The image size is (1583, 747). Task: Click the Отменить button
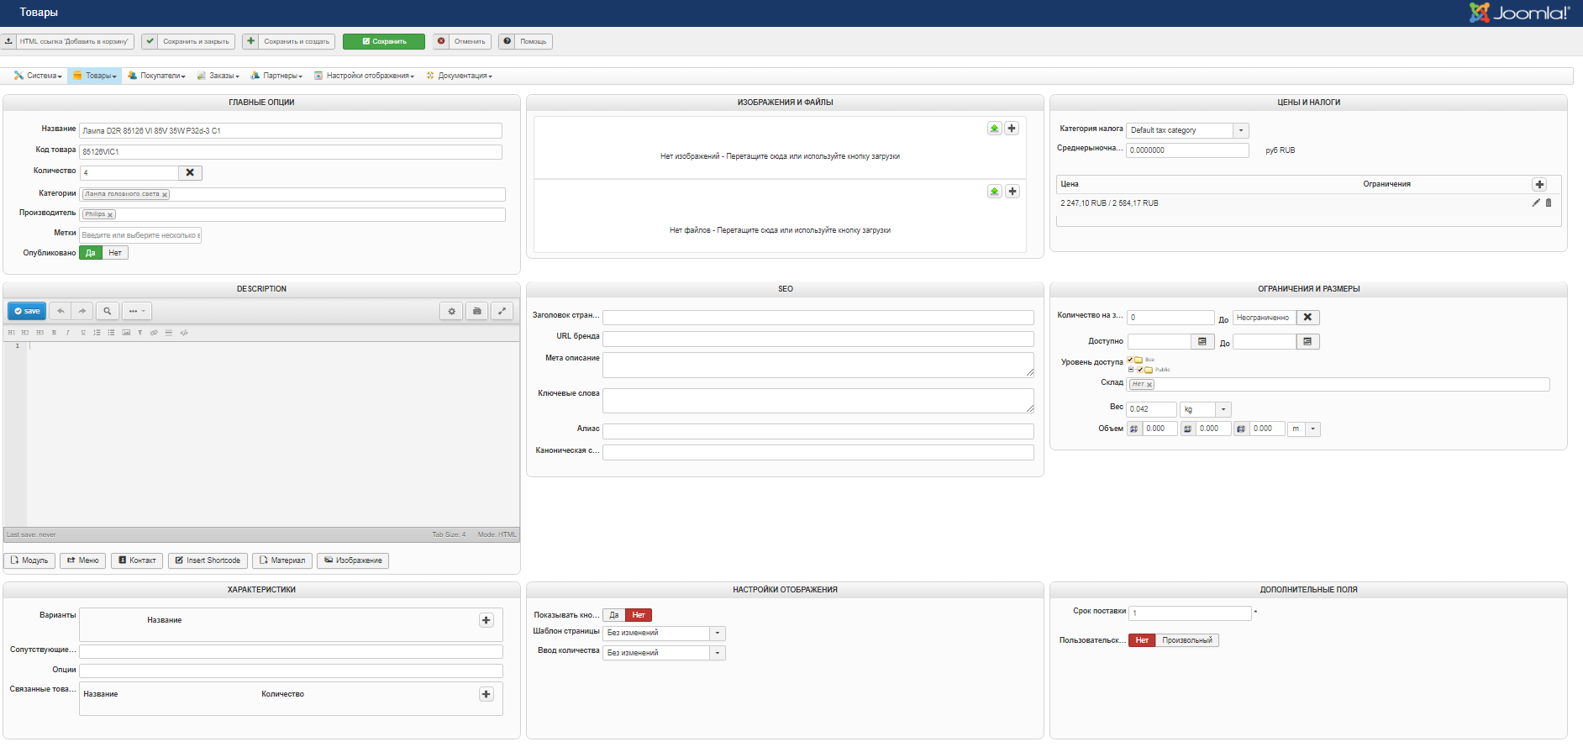pyautogui.click(x=463, y=41)
